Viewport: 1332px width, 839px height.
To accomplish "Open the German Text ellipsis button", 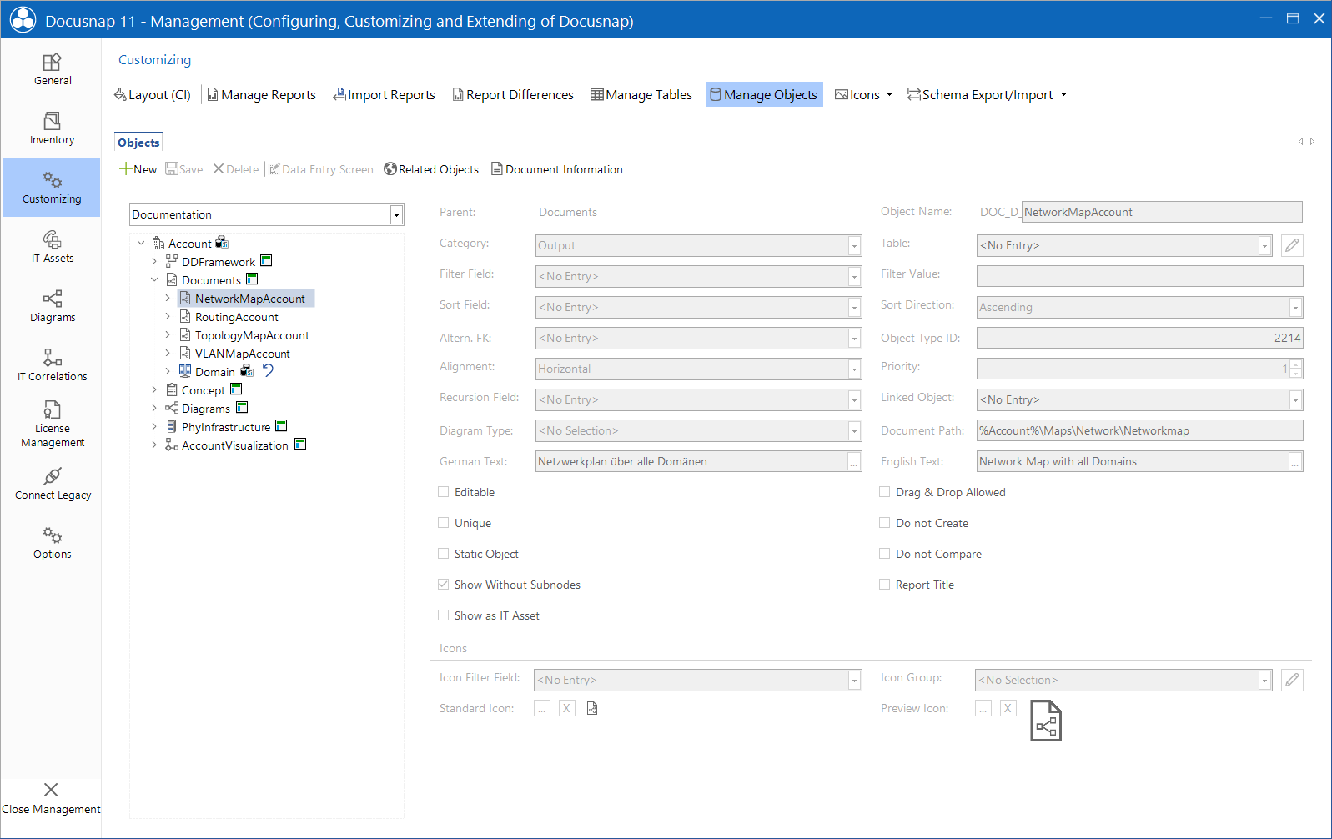I will click(x=854, y=462).
